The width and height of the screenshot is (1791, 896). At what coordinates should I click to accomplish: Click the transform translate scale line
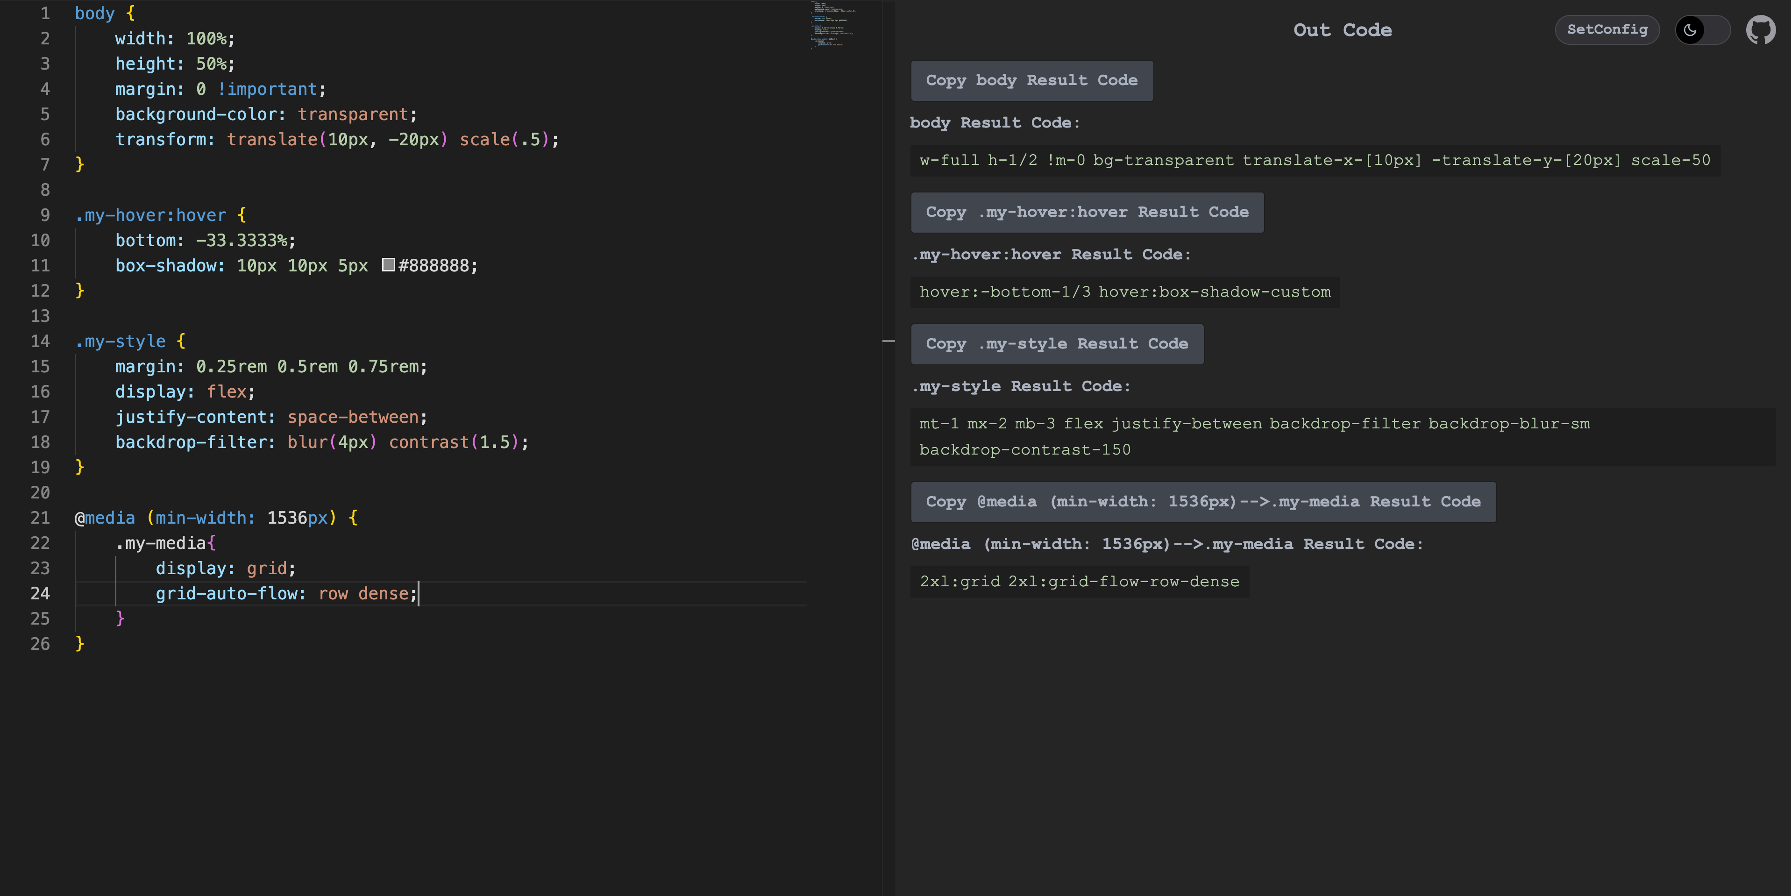click(337, 140)
